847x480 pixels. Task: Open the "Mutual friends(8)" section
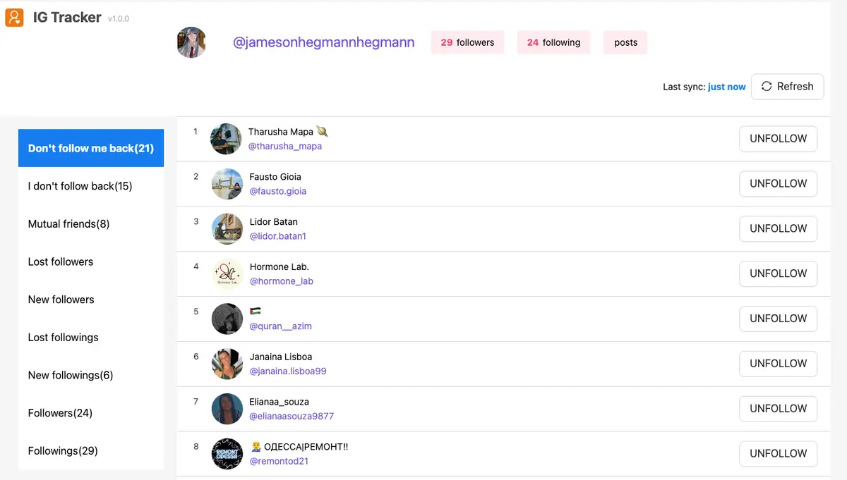pyautogui.click(x=68, y=223)
